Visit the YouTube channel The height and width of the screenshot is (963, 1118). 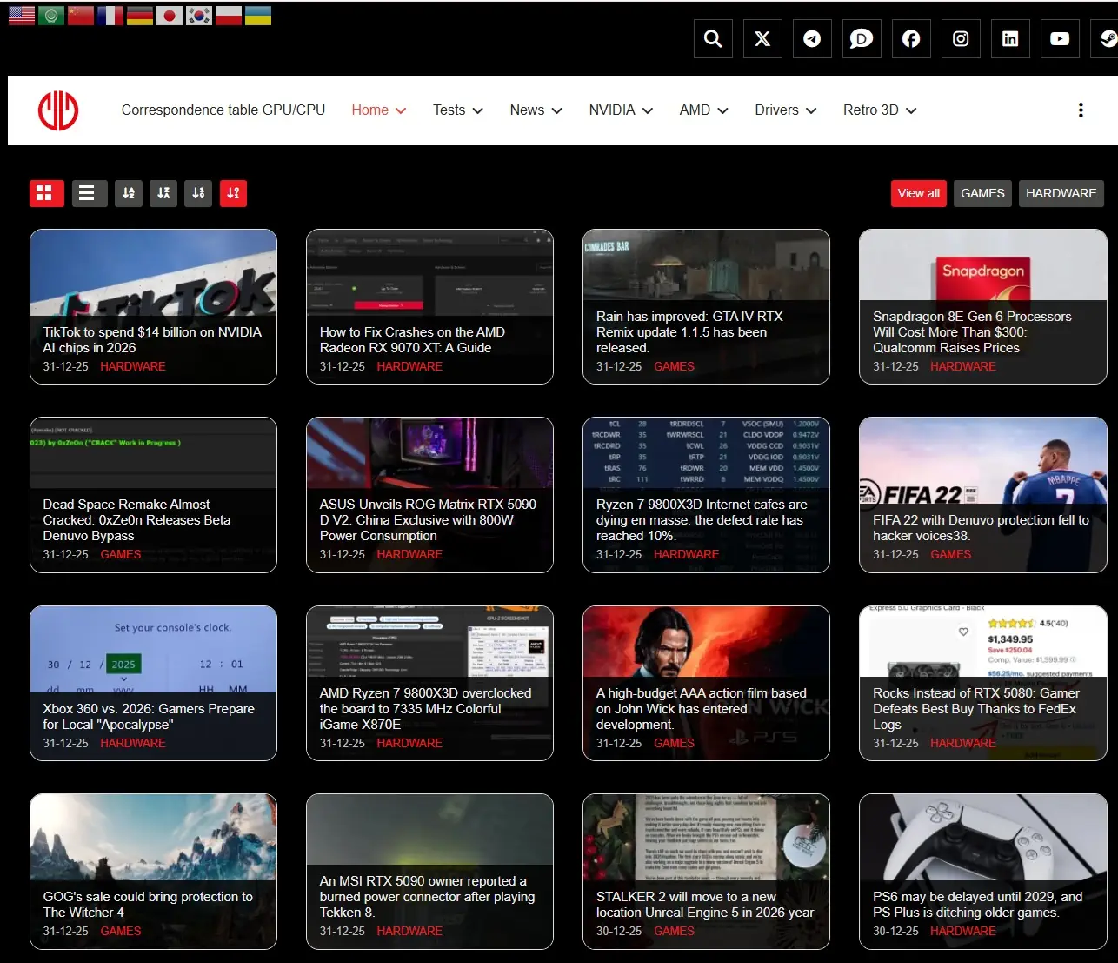pyautogui.click(x=1060, y=38)
